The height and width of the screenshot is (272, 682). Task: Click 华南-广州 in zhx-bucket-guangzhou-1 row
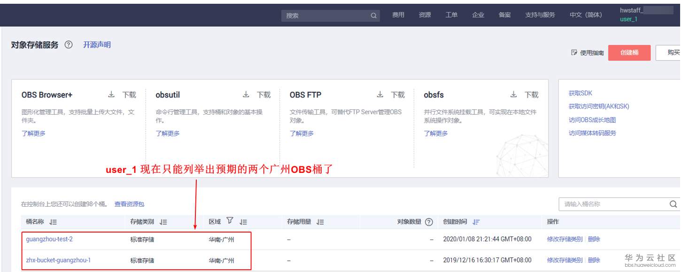pyautogui.click(x=221, y=260)
